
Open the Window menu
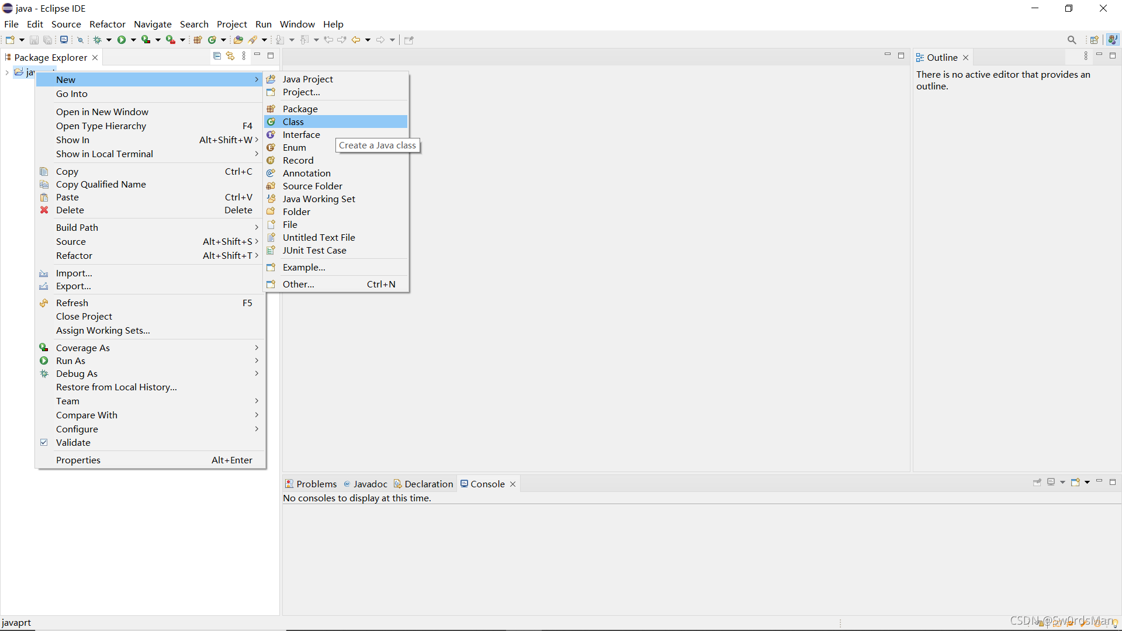coord(297,24)
